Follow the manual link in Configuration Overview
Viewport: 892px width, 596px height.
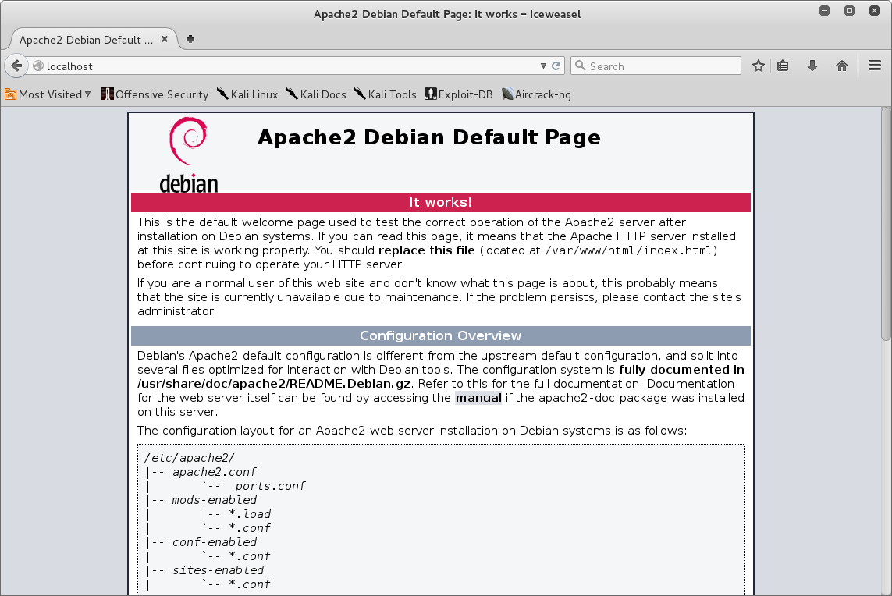pos(478,398)
